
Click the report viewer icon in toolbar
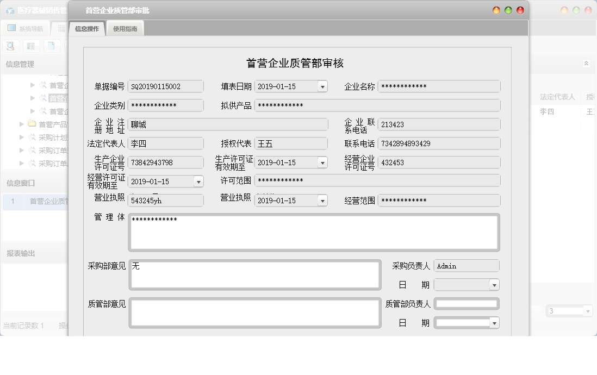click(31, 46)
